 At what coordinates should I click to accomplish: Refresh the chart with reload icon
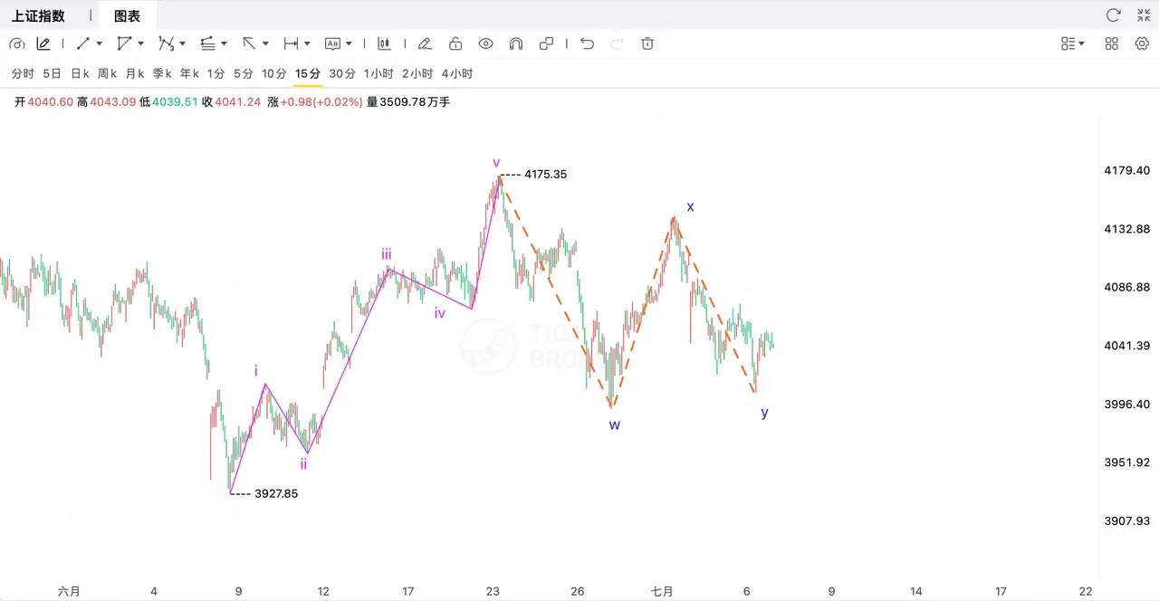(1114, 15)
